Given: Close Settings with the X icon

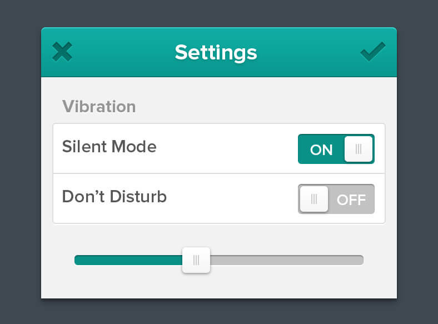Looking at the screenshot, I should (62, 52).
